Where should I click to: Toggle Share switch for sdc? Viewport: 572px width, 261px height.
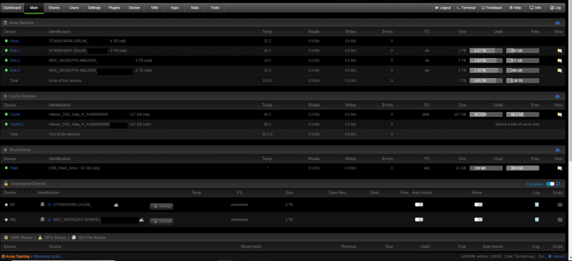(478, 204)
